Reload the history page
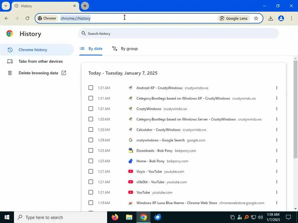298x223 pixels. coord(27,18)
